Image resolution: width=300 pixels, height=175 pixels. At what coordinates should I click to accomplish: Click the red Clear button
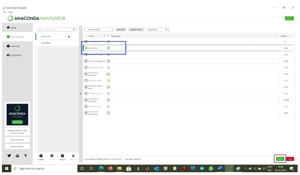(x=290, y=159)
